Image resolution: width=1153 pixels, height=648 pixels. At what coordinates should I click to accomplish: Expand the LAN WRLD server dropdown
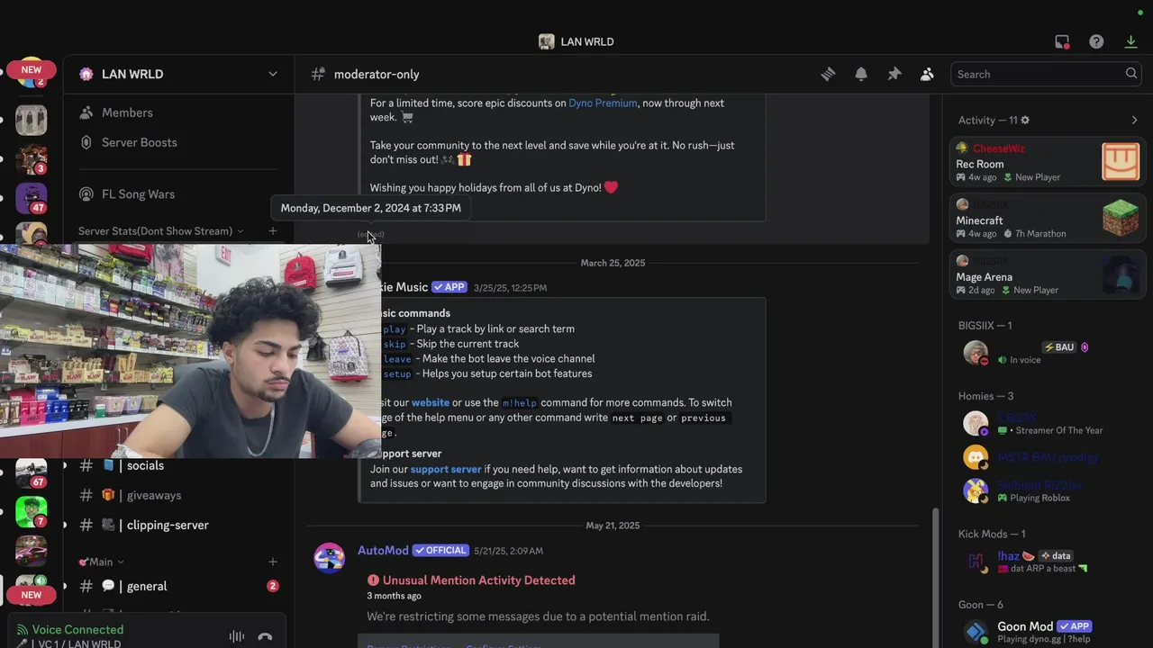273,75
